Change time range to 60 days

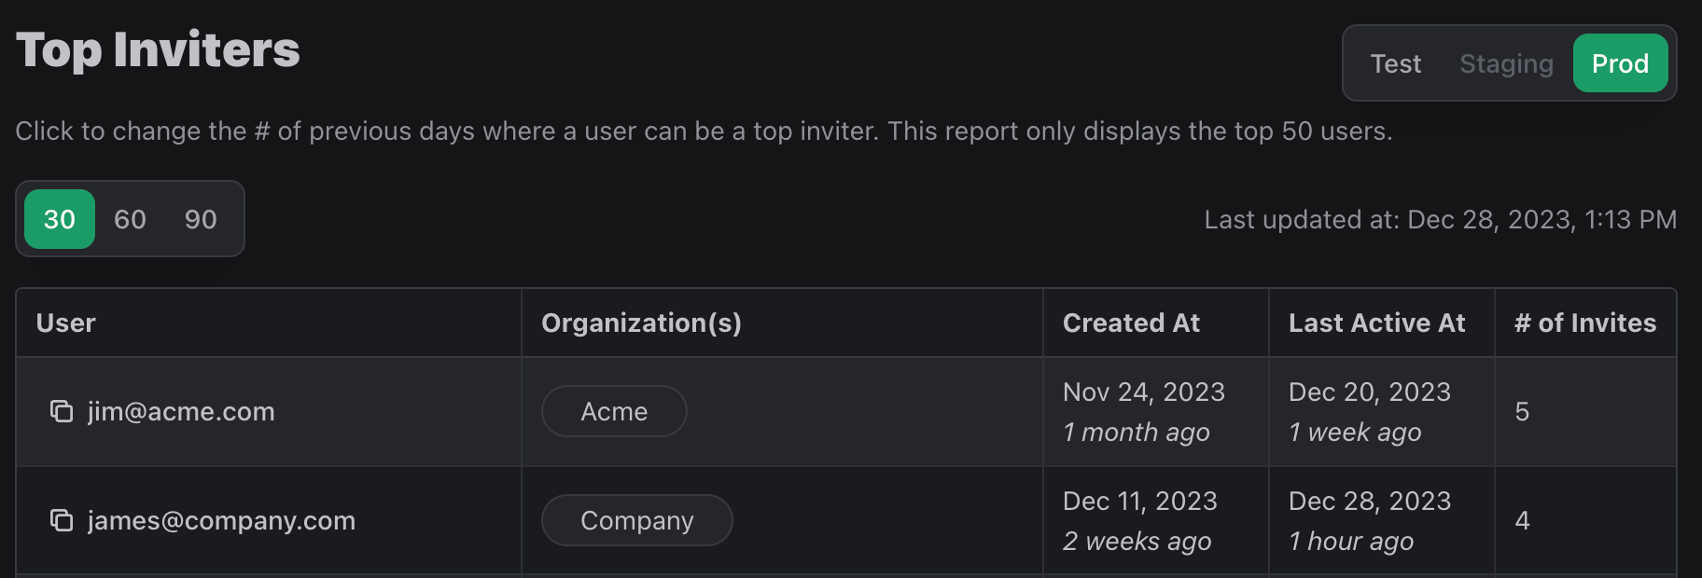pos(130,219)
